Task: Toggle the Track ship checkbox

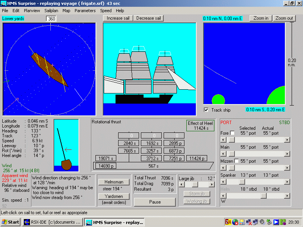Action: click(x=206, y=110)
